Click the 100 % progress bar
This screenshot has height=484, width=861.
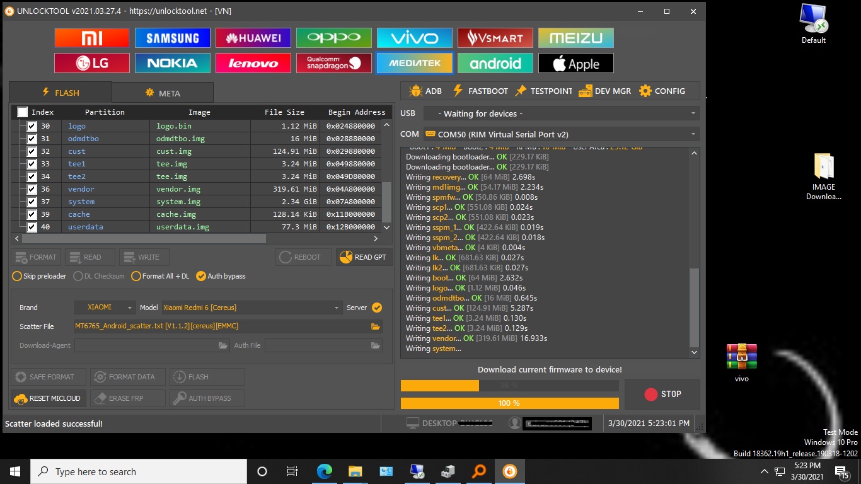(x=509, y=403)
